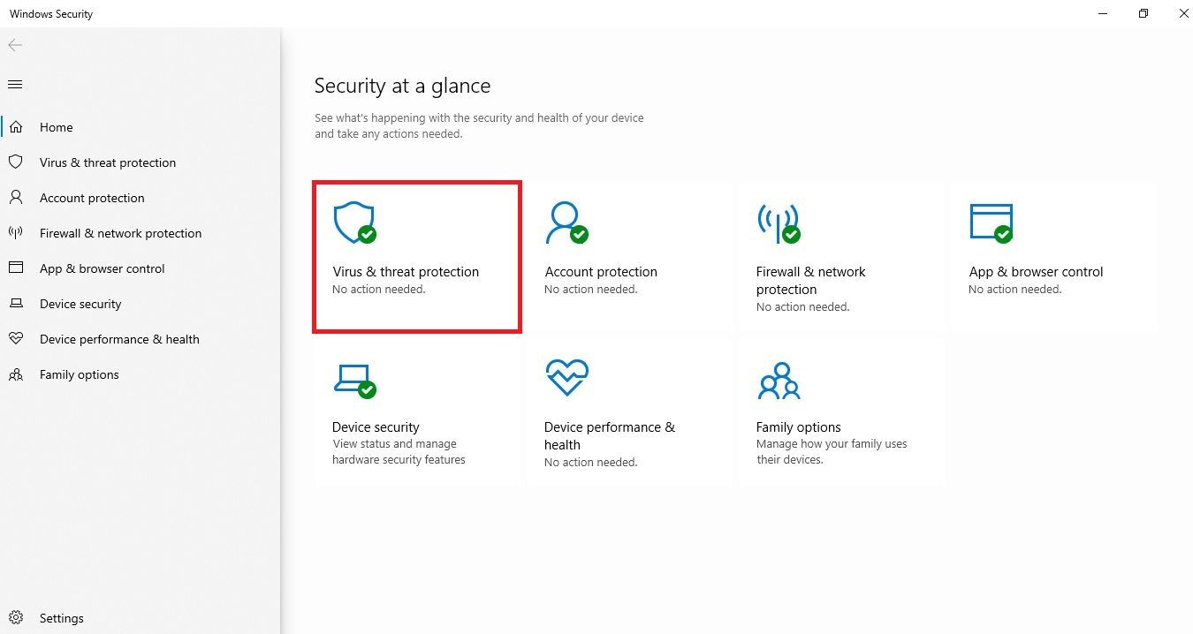
Task: Collapse the sidebar with the hamburger menu
Action: tap(14, 84)
